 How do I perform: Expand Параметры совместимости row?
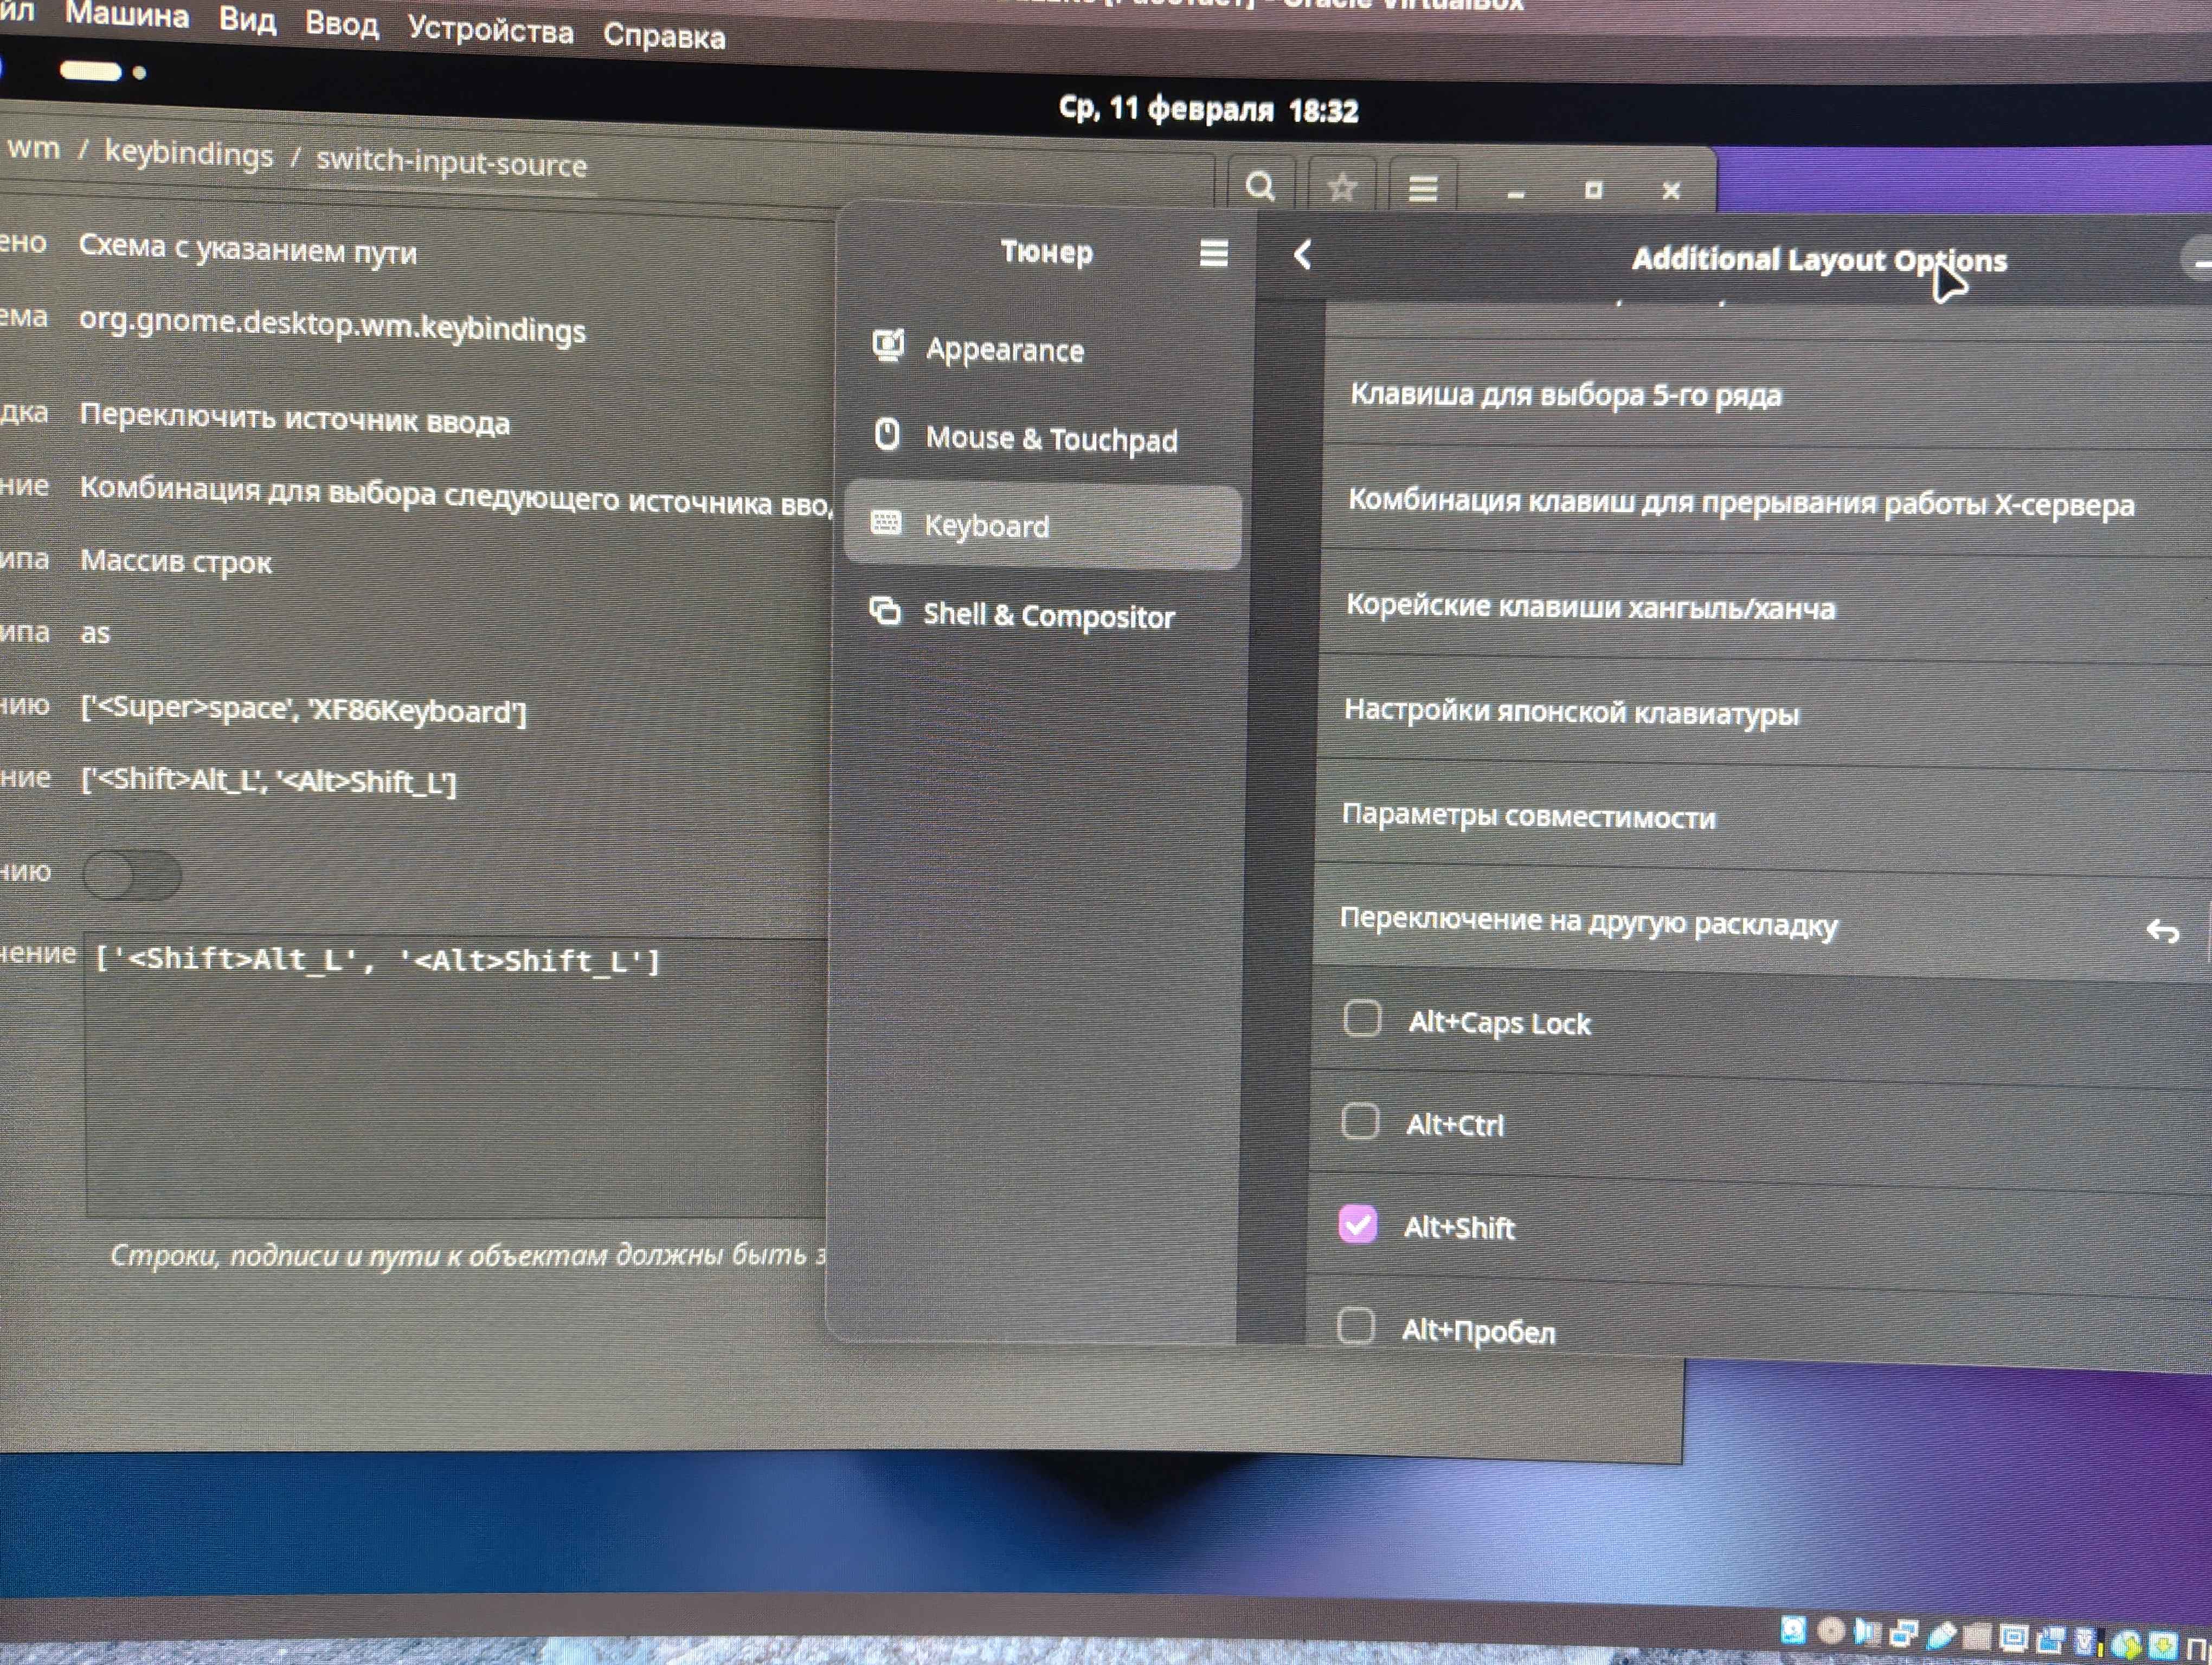pos(1528,816)
